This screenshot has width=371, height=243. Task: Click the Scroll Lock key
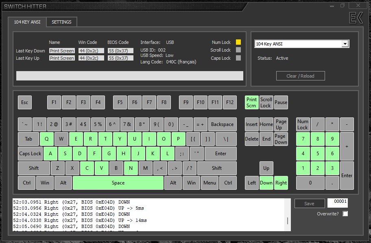266,102
